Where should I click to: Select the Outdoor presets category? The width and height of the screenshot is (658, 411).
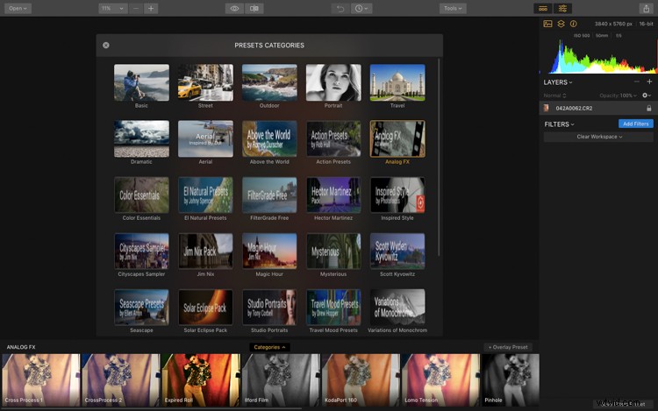click(x=269, y=86)
